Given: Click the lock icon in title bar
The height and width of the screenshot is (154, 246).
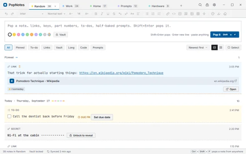Looking at the screenshot, I should 207,5.
